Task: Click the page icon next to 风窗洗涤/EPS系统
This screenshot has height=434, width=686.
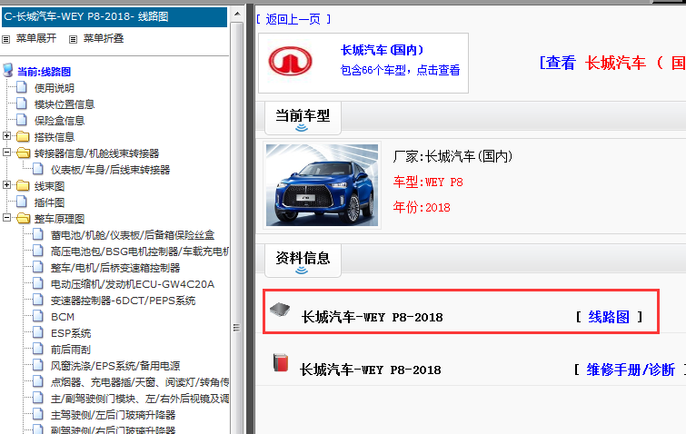Action: pyautogui.click(x=38, y=365)
